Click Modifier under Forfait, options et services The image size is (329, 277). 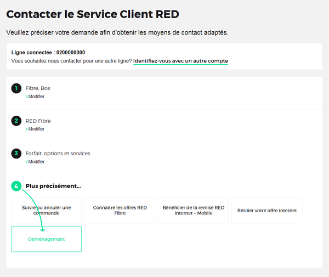[36, 162]
